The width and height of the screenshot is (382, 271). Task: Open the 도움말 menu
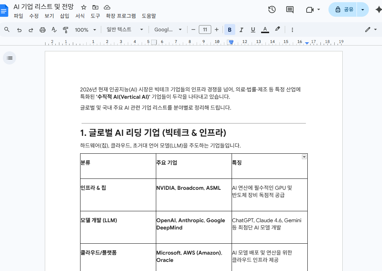pos(149,16)
